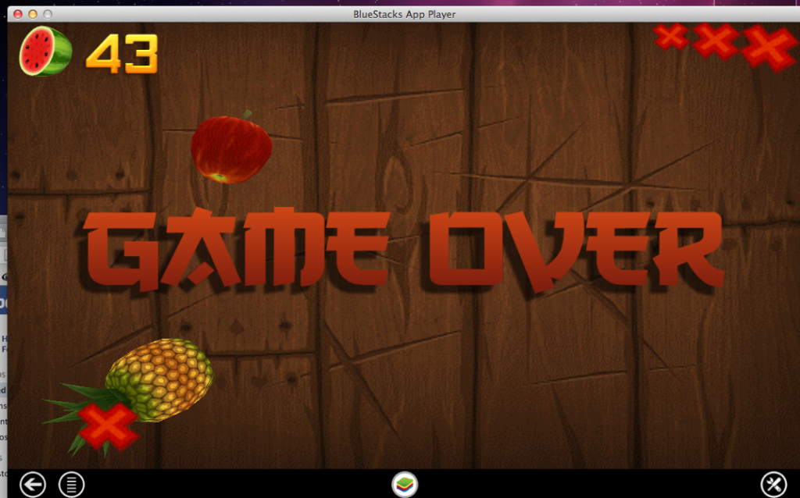Click the red X near the pineapple
This screenshot has width=800, height=498.
tap(108, 425)
